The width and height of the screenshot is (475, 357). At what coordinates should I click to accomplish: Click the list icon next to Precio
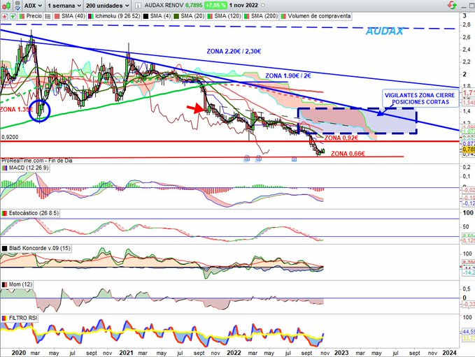click(x=48, y=16)
